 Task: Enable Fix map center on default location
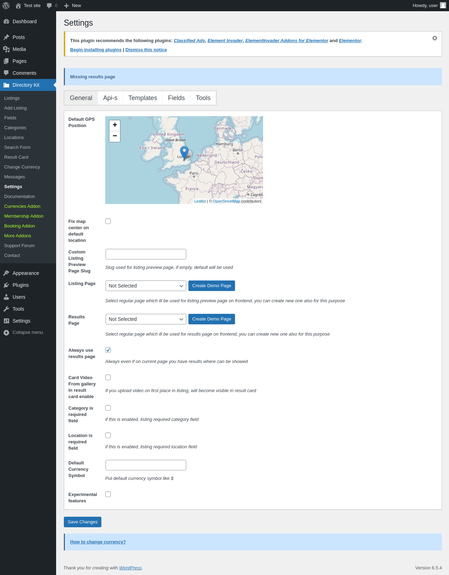(108, 221)
